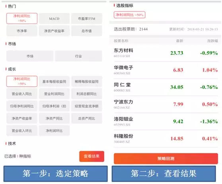222x184 pixels.
Task: Sort by 涨跌幅 column header
Action: pyautogui.click(x=212, y=41)
